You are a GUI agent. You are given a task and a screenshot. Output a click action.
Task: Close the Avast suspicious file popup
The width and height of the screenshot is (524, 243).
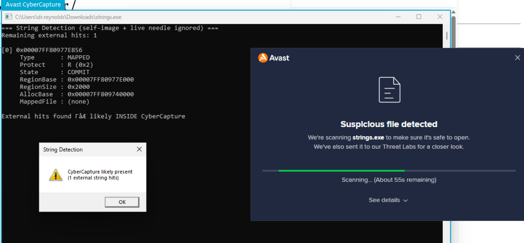[x=518, y=58]
